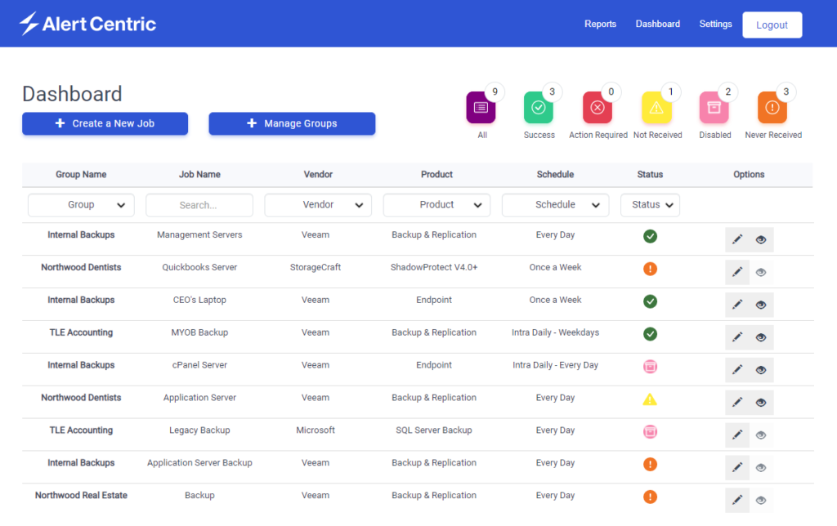This screenshot has height=526, width=837.
Task: Open the Group filter dropdown
Action: [x=81, y=205]
